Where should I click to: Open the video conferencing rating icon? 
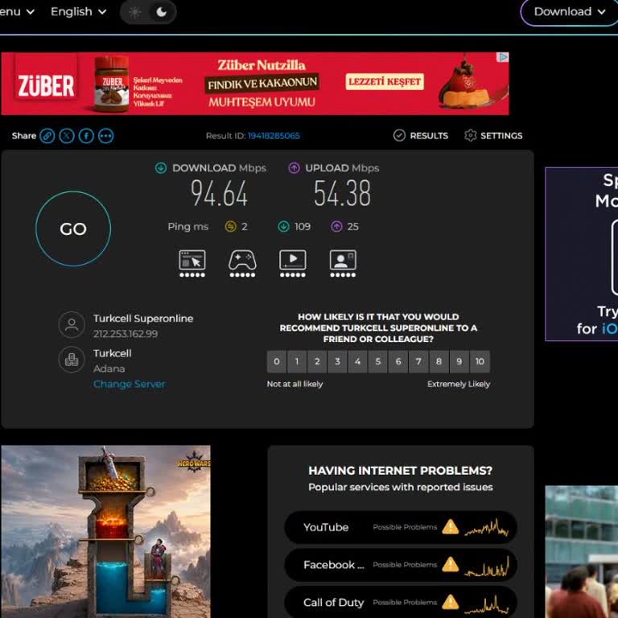(343, 263)
